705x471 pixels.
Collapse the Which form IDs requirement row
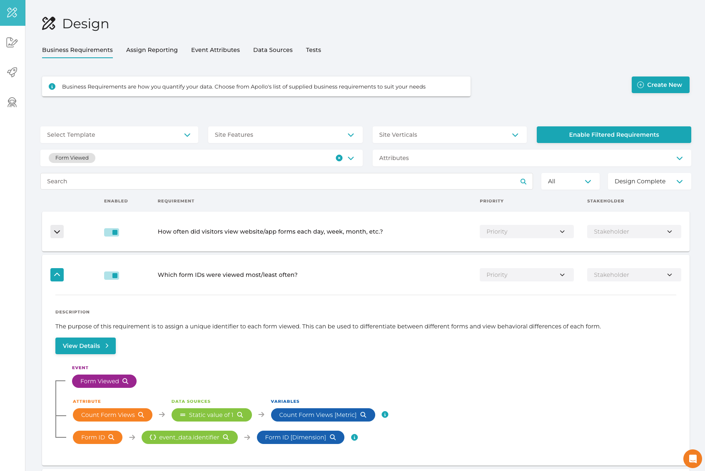tap(57, 275)
